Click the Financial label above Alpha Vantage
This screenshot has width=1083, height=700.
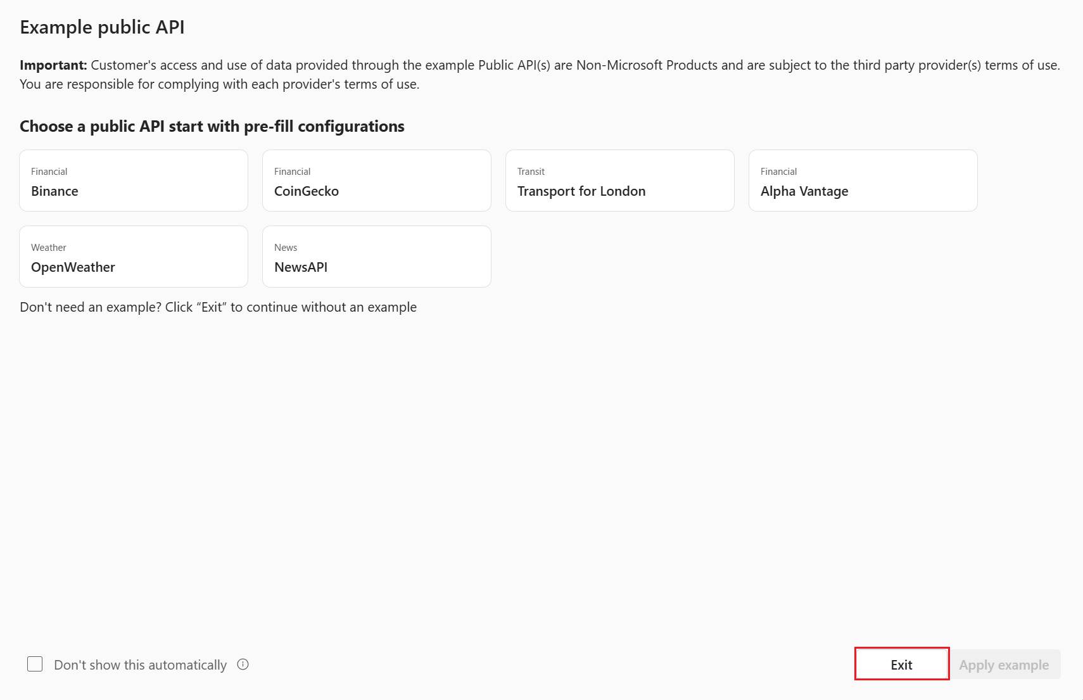778,172
